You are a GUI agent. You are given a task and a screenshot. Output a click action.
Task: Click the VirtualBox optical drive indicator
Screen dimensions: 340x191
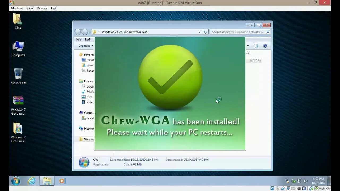click(278, 188)
